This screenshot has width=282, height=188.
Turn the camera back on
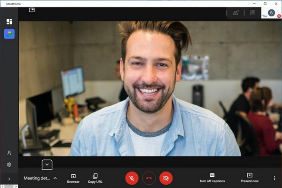166,178
